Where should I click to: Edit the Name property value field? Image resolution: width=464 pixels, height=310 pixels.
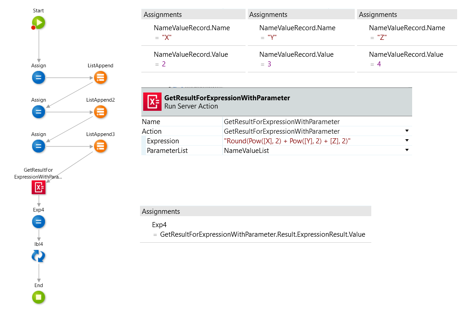click(317, 122)
